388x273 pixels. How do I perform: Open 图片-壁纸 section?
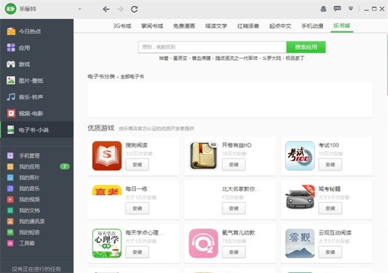(x=36, y=81)
